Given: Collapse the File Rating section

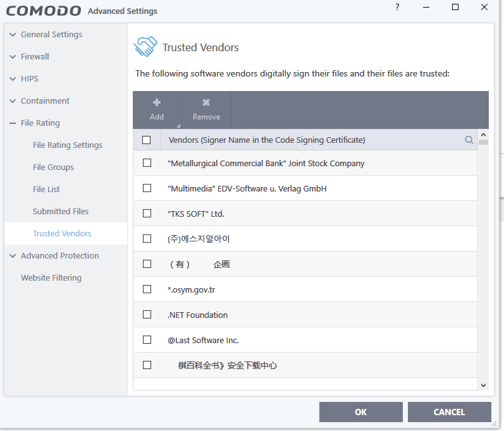Looking at the screenshot, I should pyautogui.click(x=13, y=123).
